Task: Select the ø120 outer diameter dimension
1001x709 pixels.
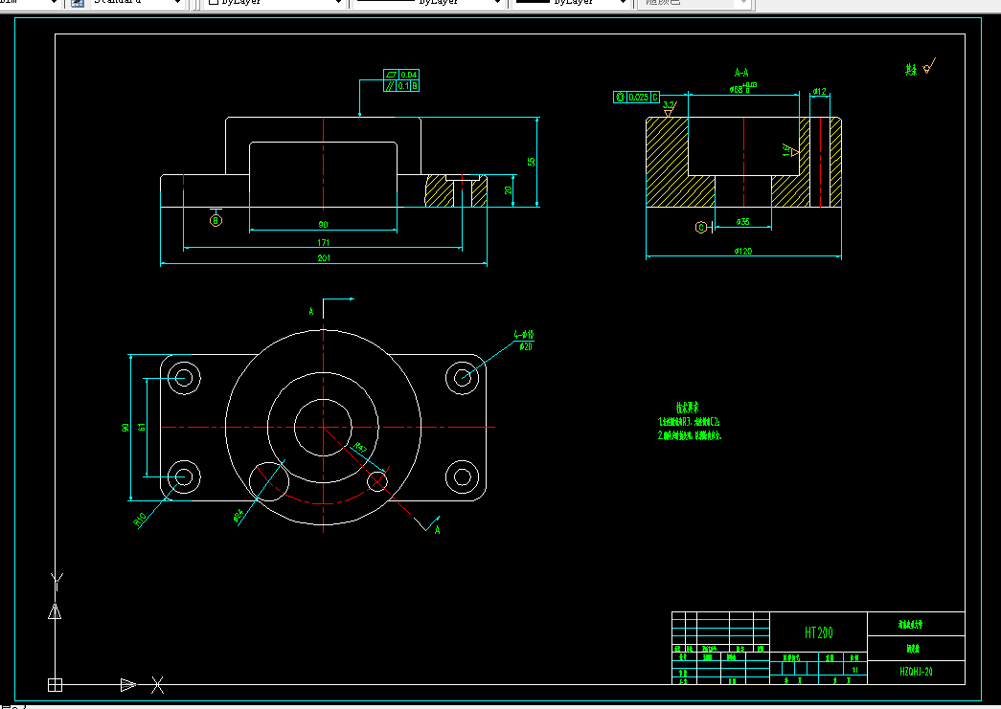Action: point(743,252)
